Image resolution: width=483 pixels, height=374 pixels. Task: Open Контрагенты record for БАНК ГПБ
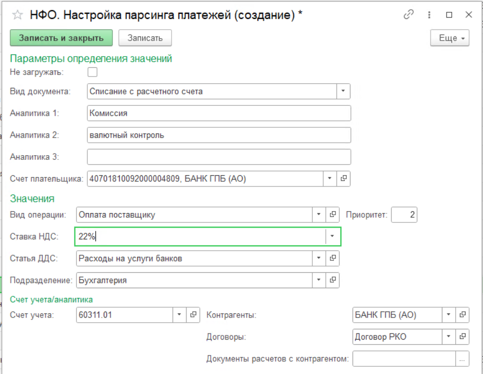tap(462, 315)
